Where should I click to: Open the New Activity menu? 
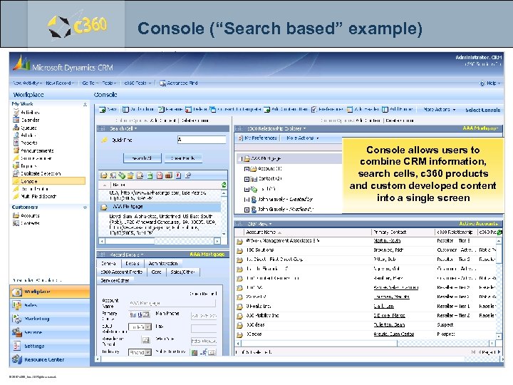pos(28,83)
